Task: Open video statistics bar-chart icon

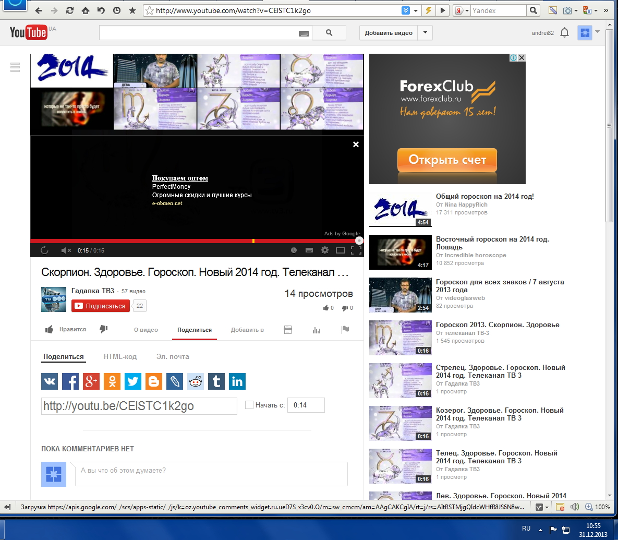Action: [x=317, y=330]
